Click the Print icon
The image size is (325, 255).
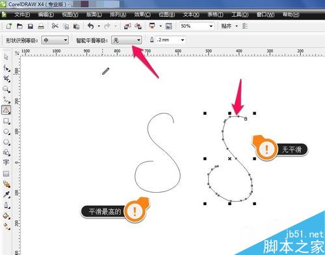41,27
